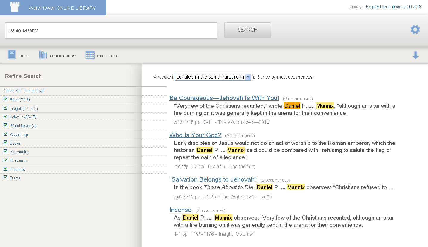Click the Daniel Mannix search input field
The height and width of the screenshot is (247, 428).
[111, 30]
